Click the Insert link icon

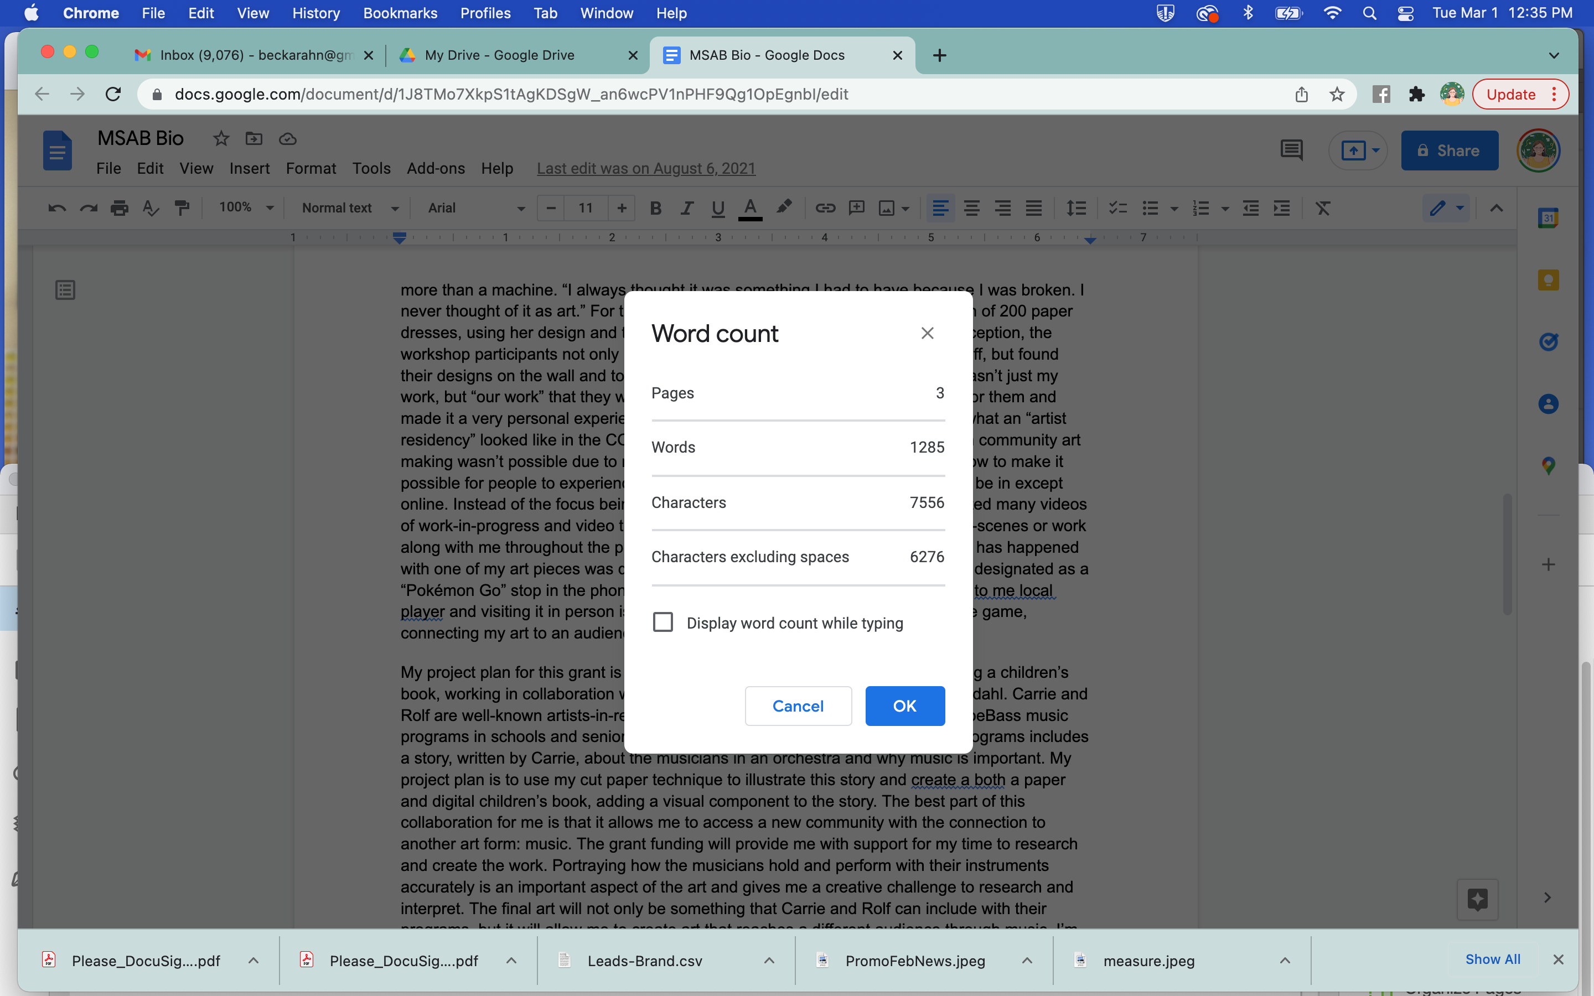(x=825, y=208)
